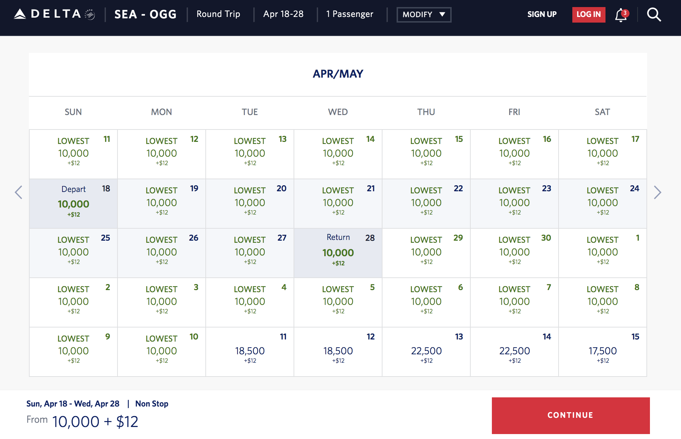681x439 pixels.
Task: Click the SEA - OGG route header
Action: coord(145,14)
